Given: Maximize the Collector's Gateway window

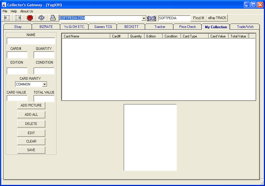Looking at the screenshot, I should pyautogui.click(x=253, y=5).
